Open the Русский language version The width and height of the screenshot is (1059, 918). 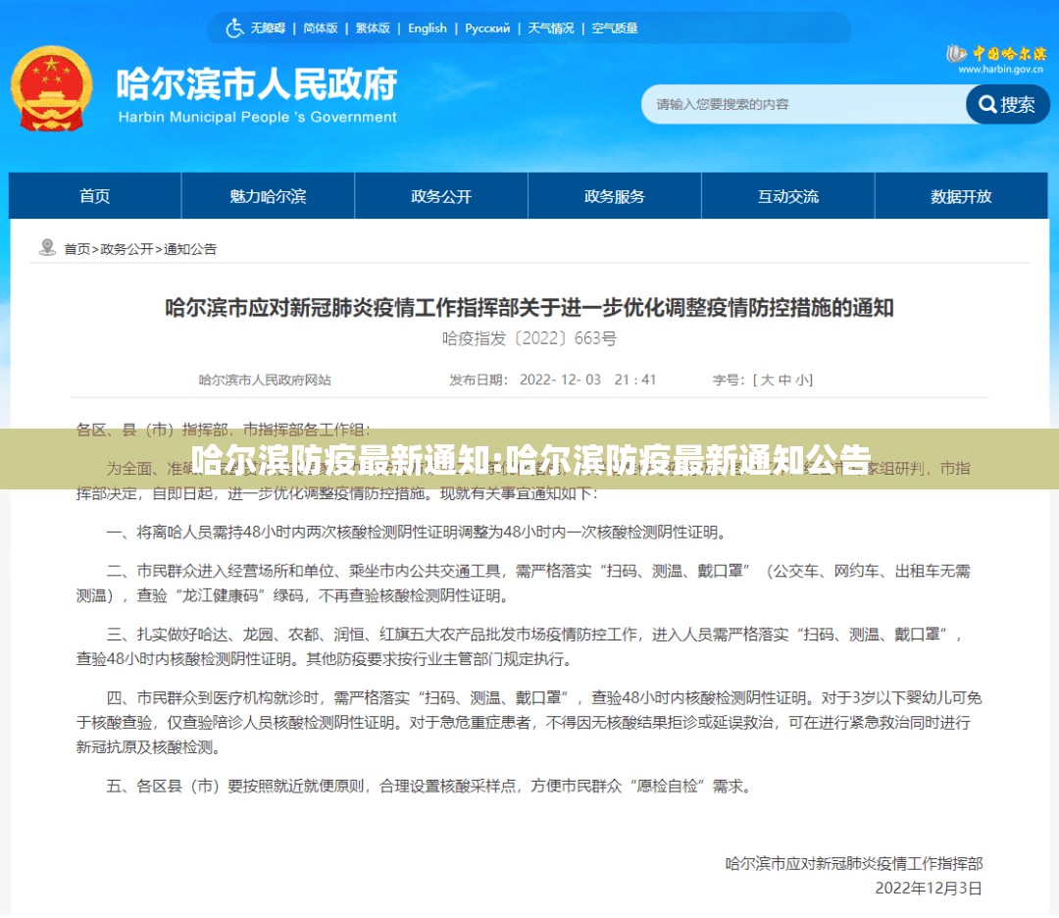(487, 28)
